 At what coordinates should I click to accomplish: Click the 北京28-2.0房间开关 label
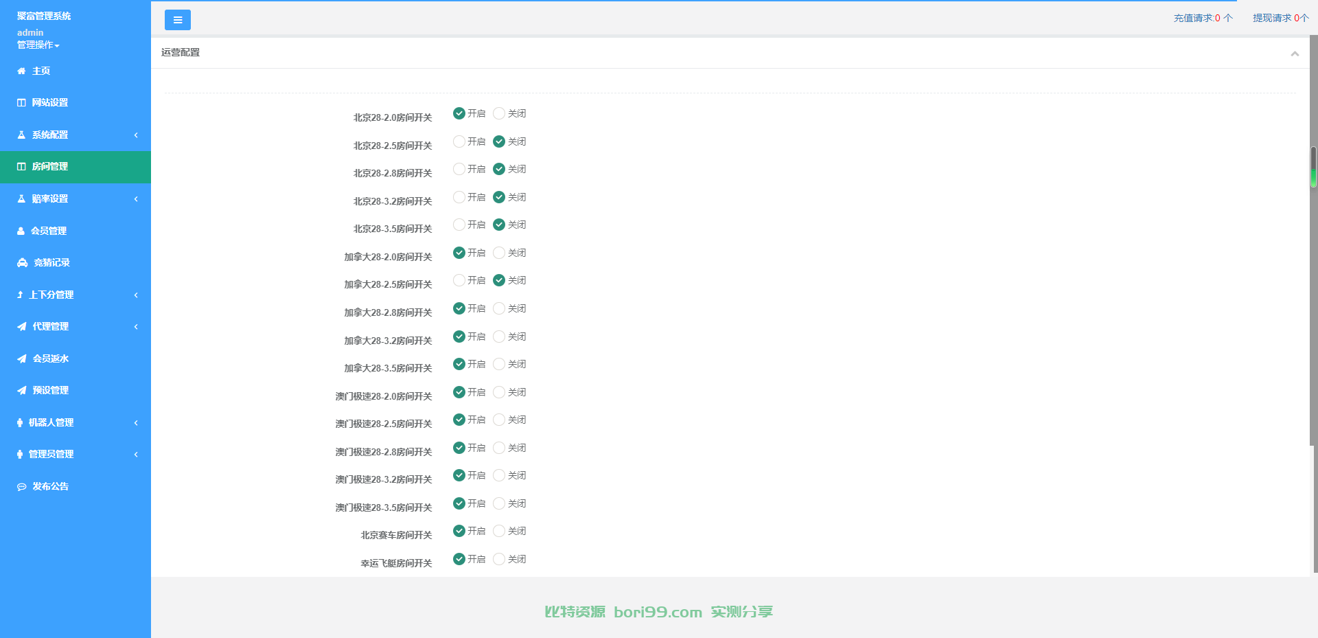[393, 117]
